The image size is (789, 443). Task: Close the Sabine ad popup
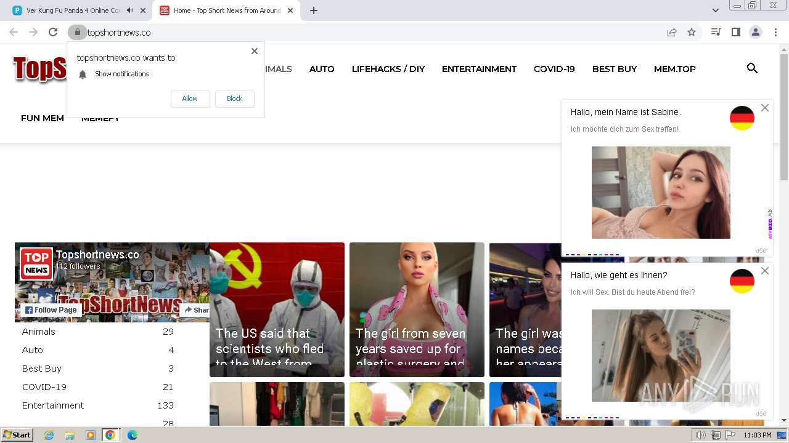765,108
